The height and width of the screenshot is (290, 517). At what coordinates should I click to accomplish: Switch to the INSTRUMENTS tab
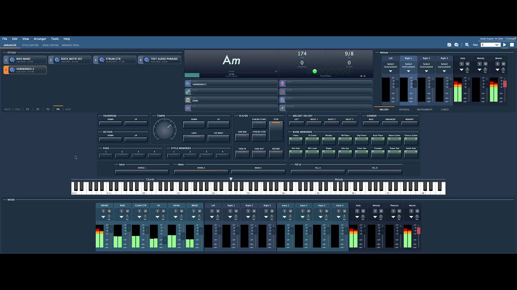click(x=425, y=110)
